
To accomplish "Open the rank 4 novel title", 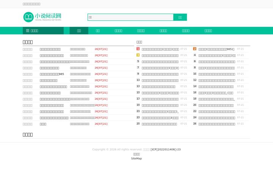I will pos(217,56).
